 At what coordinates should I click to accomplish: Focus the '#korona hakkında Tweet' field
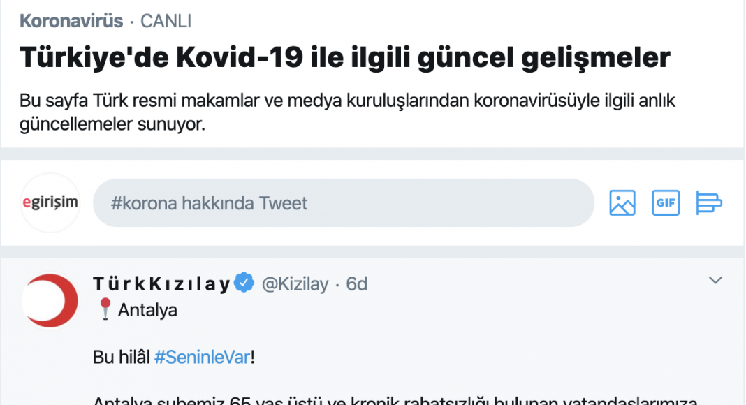(344, 203)
